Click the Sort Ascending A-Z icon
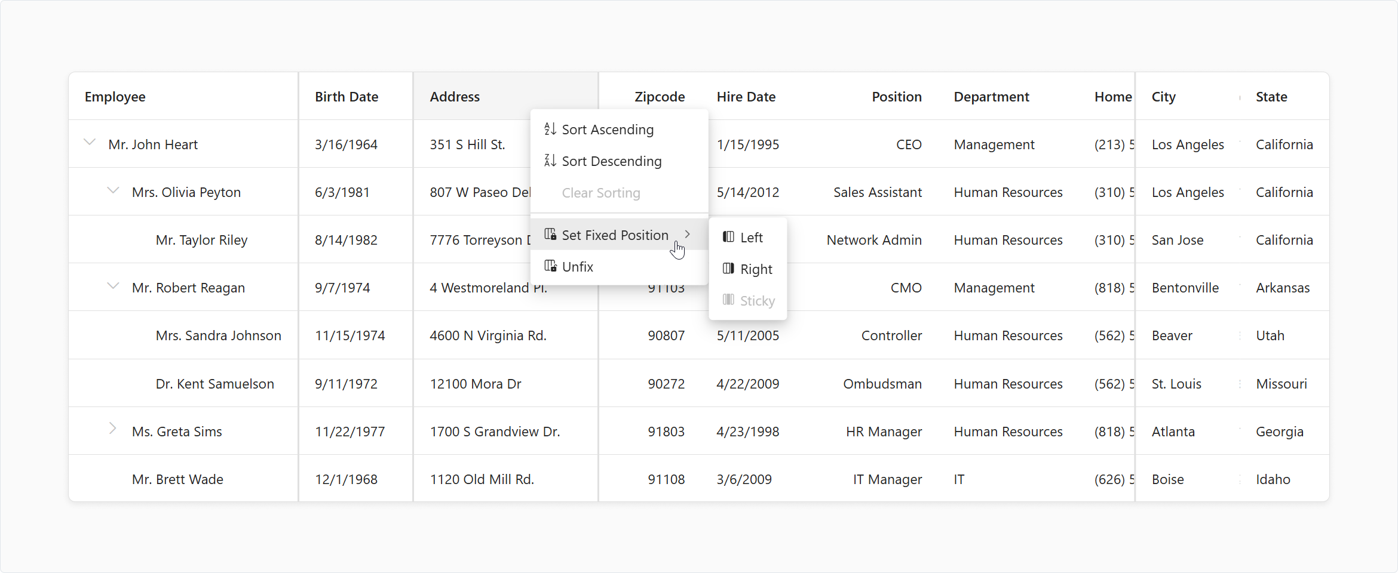The height and width of the screenshot is (573, 1398). pos(550,129)
